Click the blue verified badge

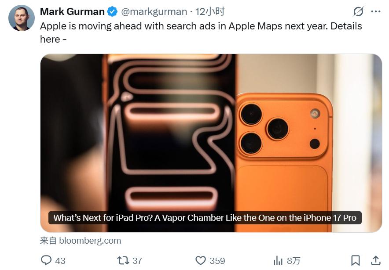click(113, 11)
